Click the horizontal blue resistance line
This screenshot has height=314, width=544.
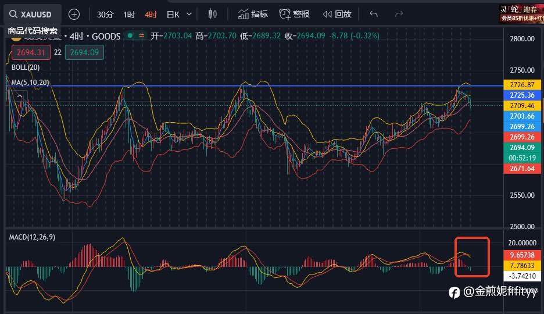pyautogui.click(x=255, y=85)
